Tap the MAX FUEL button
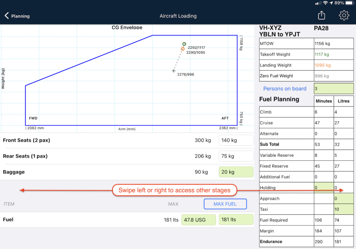Viewport: 356px width, 249px height. (x=225, y=204)
